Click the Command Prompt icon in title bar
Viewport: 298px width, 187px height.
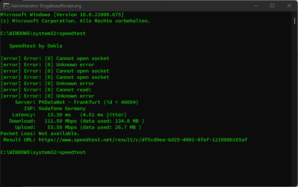6,6
